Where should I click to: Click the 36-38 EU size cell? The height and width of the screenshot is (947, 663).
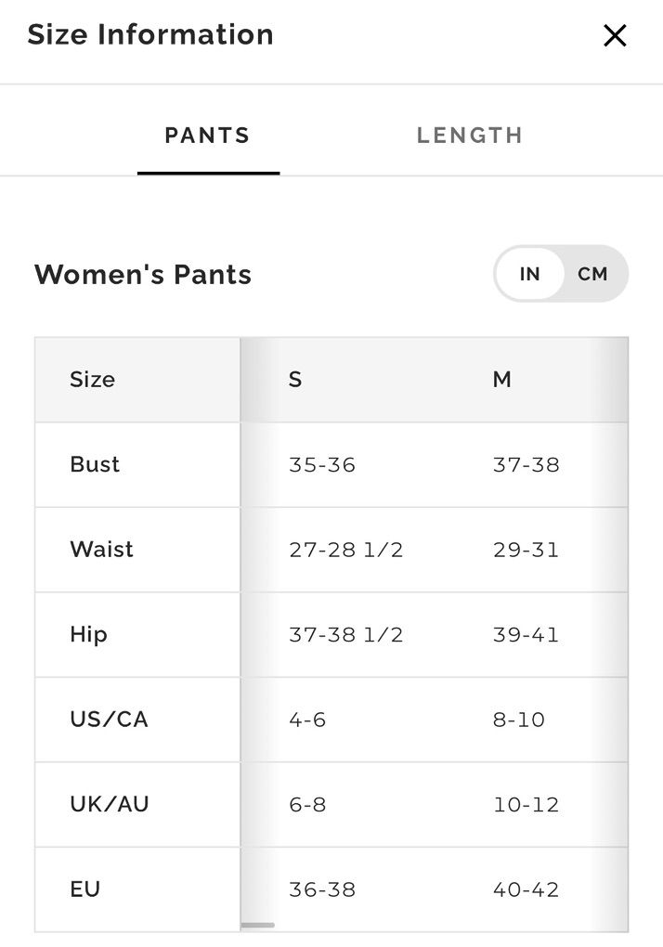[x=322, y=889]
